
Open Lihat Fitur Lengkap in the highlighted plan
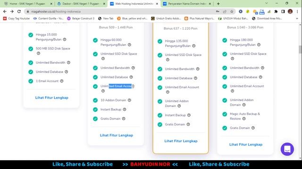[x=181, y=141]
